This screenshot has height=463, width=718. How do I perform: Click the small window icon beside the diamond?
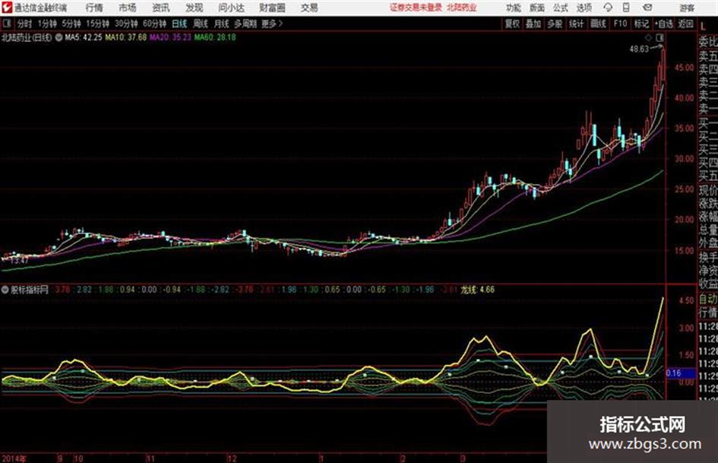pyautogui.click(x=659, y=37)
